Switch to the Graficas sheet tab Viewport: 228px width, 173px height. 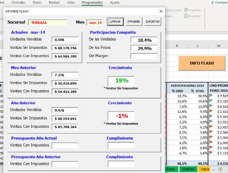pos(188,169)
